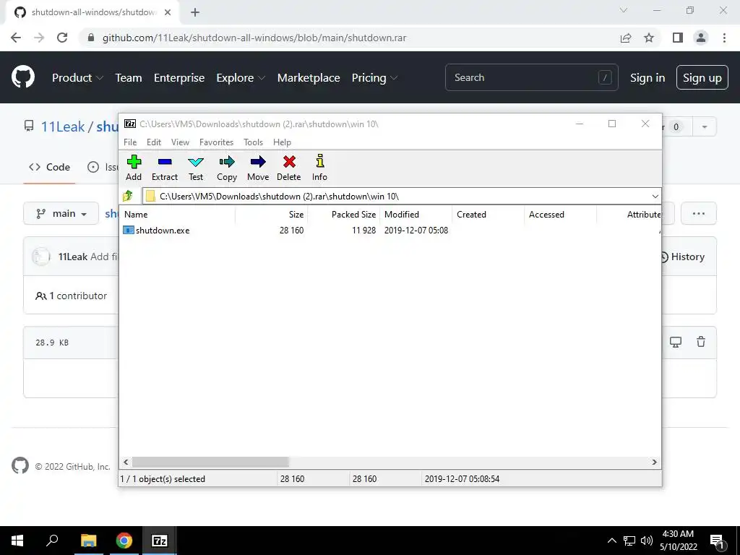
Task: Click the Copy toolbar icon in 7-Zip
Action: click(226, 168)
